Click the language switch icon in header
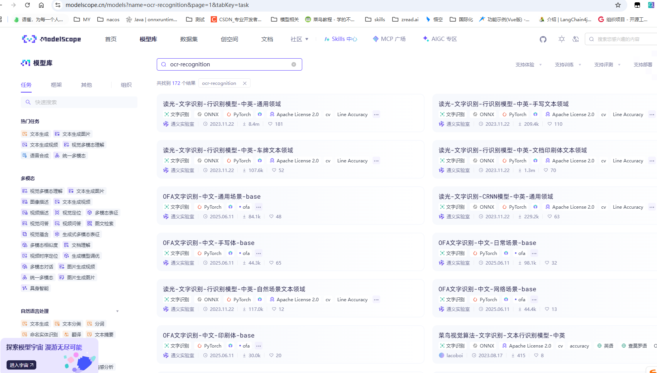This screenshot has width=657, height=373. 576,39
